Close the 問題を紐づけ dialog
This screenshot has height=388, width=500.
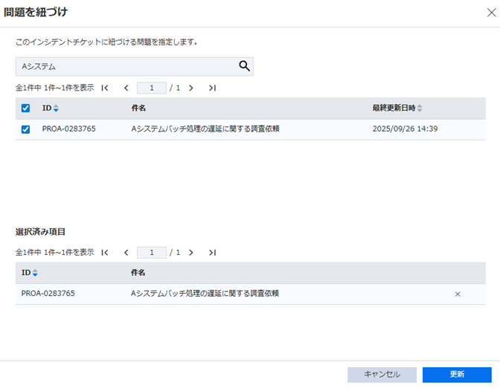click(x=487, y=11)
